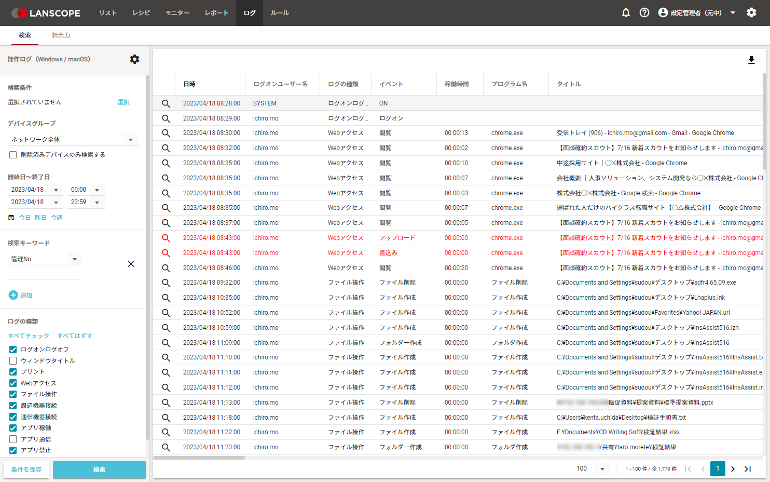This screenshot has height=482, width=770.
Task: Click calendar icon beside 今日 link
Action: point(11,218)
